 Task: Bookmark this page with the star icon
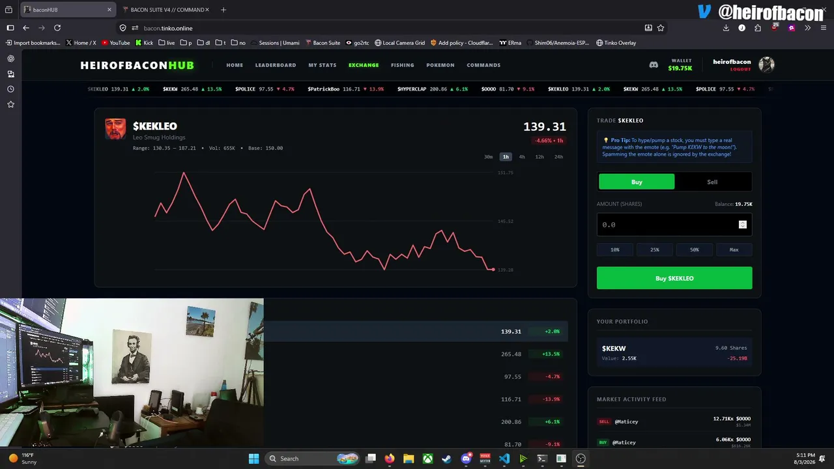661,28
